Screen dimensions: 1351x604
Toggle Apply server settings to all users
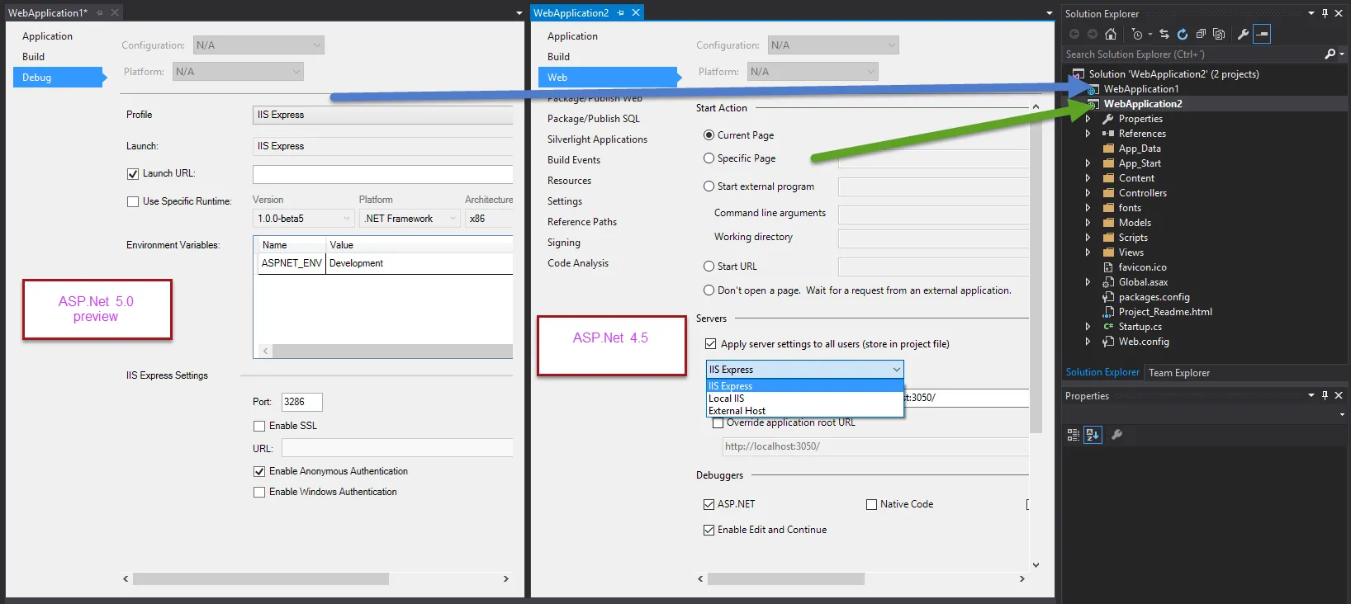click(710, 344)
